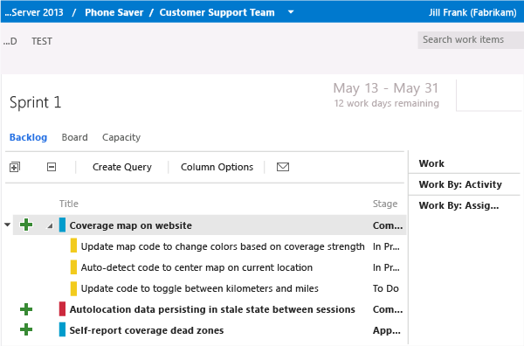524x346 pixels.
Task: Open Column Options
Action: (x=217, y=167)
